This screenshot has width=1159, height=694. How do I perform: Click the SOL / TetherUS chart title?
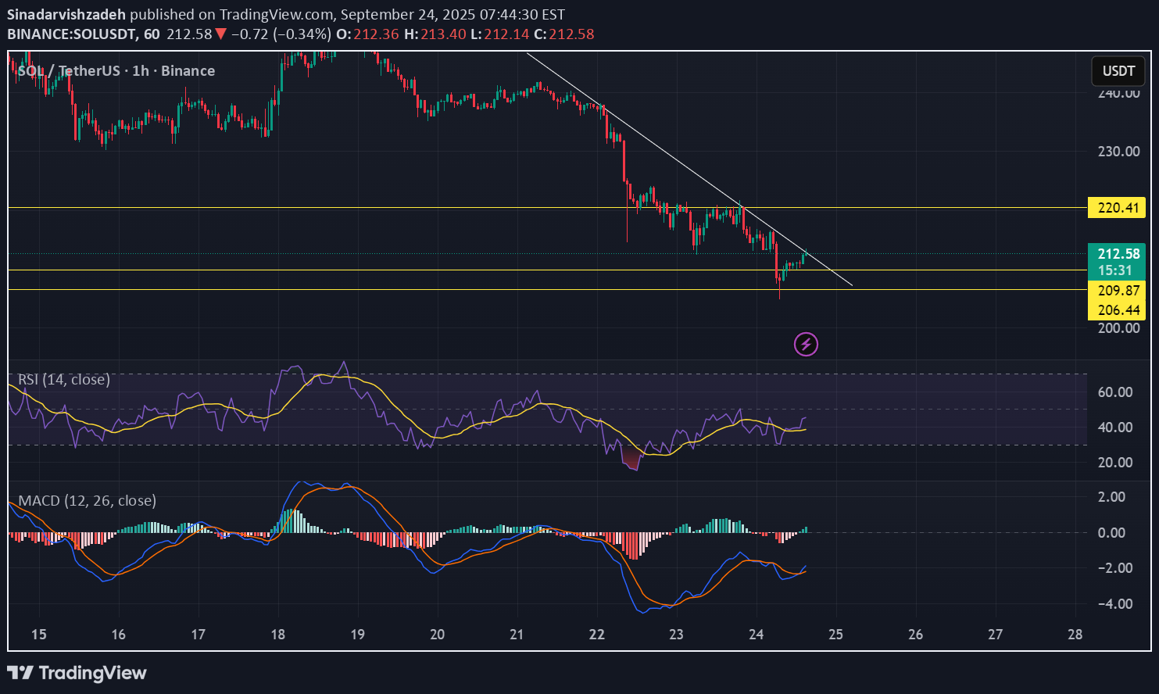pyautogui.click(x=116, y=71)
